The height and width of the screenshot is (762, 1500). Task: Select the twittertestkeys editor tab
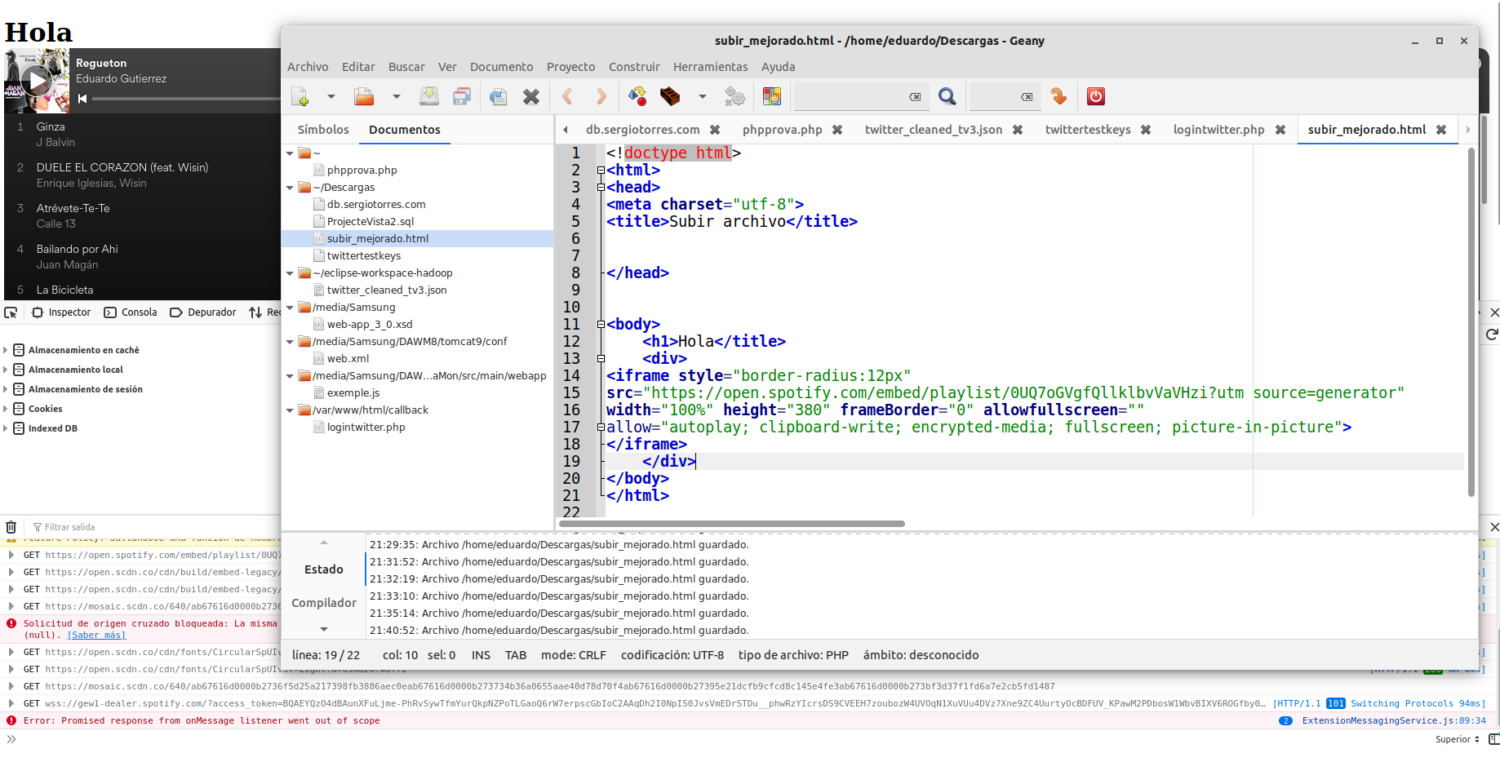click(x=1088, y=130)
